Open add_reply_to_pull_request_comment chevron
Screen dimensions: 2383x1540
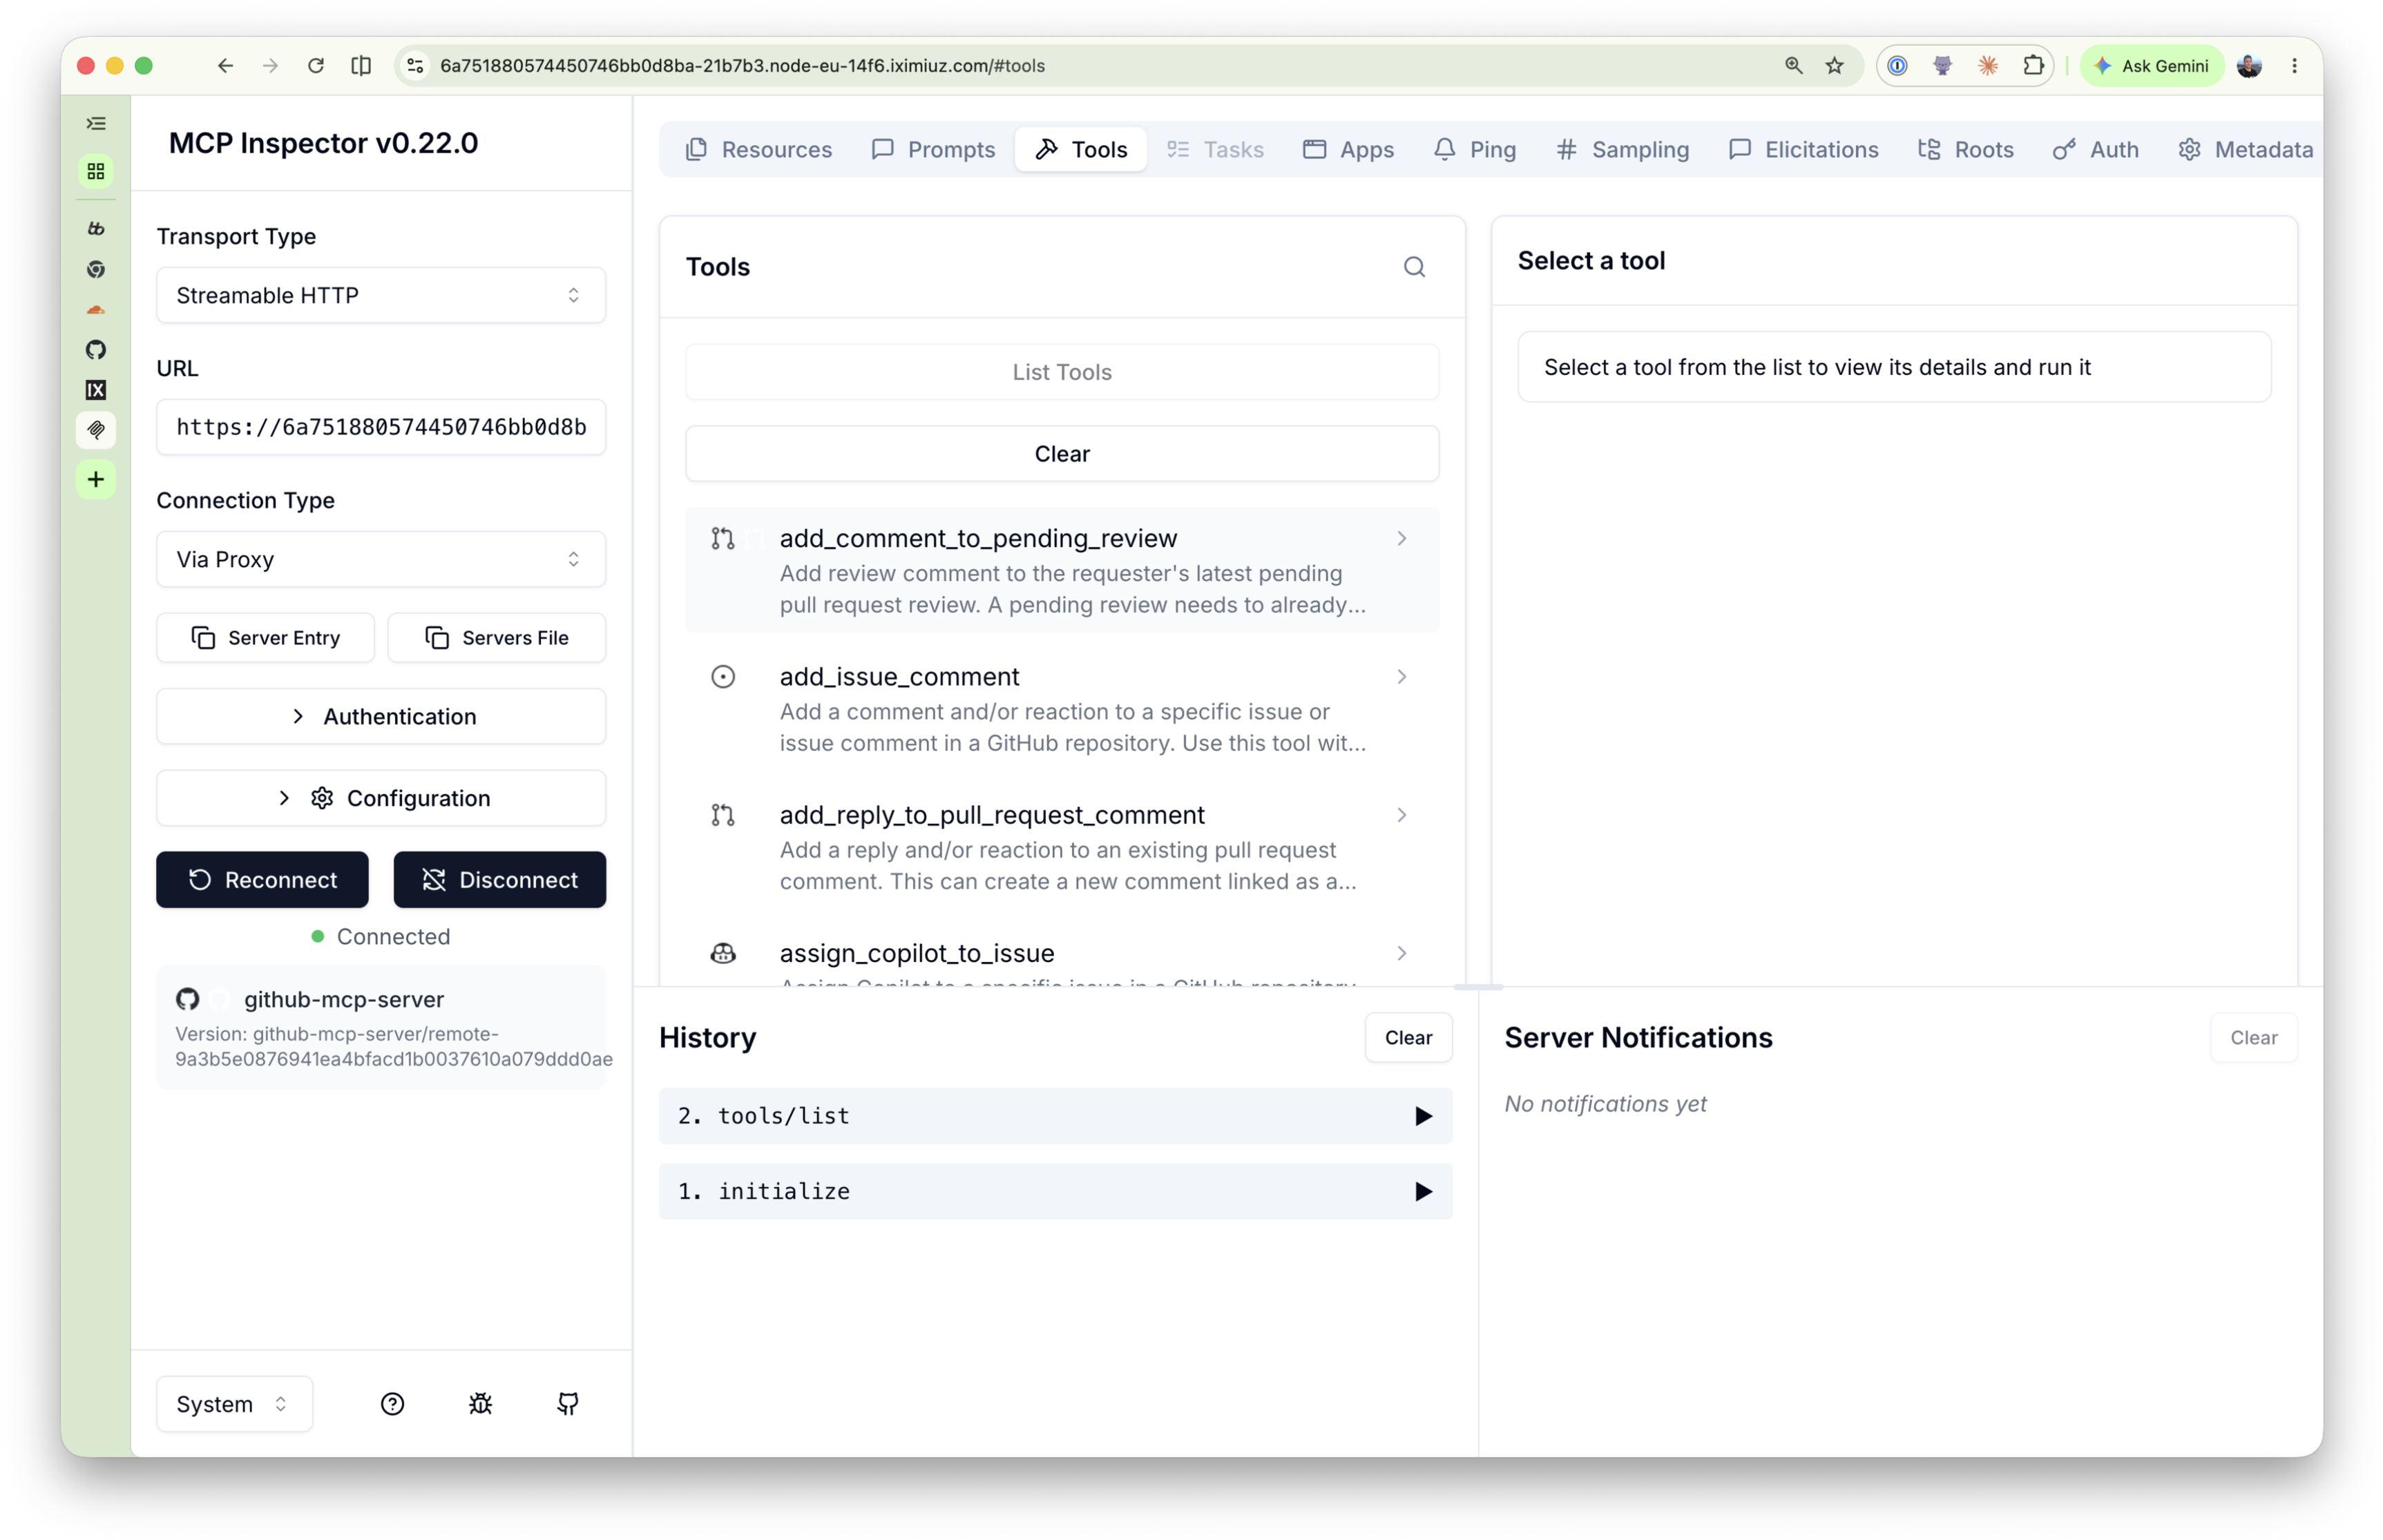[x=1401, y=815]
